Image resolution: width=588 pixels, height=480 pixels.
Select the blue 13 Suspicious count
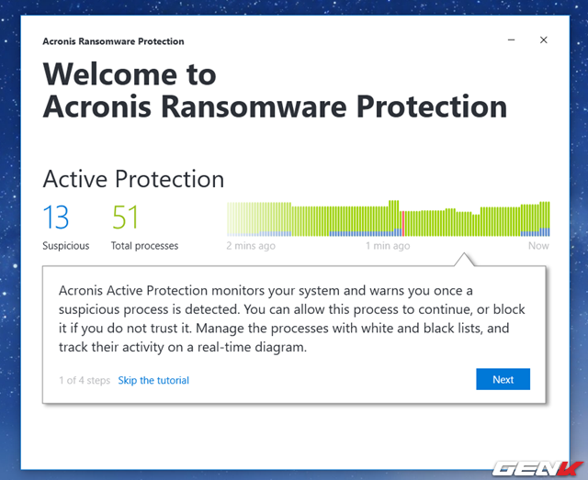click(x=56, y=217)
